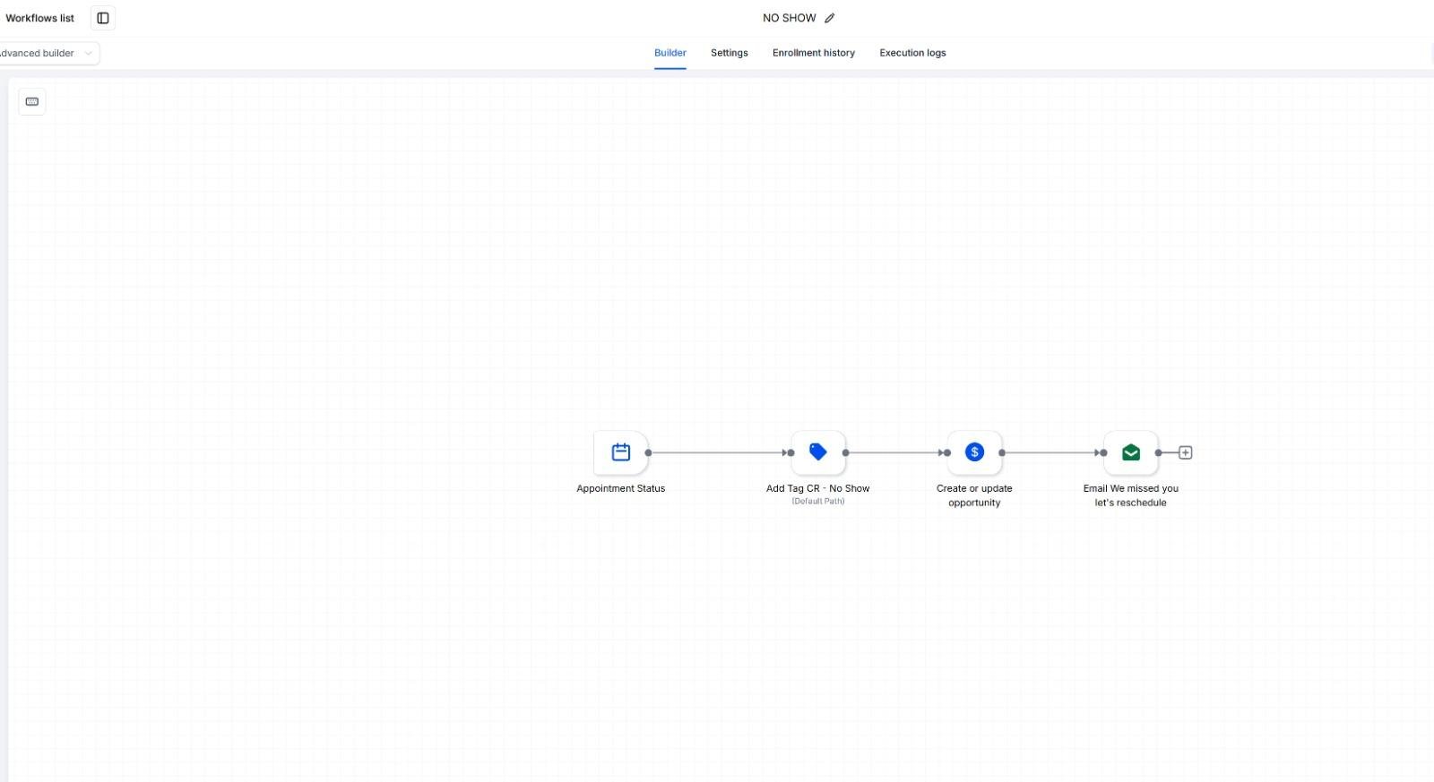Open the Settings tab

730,53
